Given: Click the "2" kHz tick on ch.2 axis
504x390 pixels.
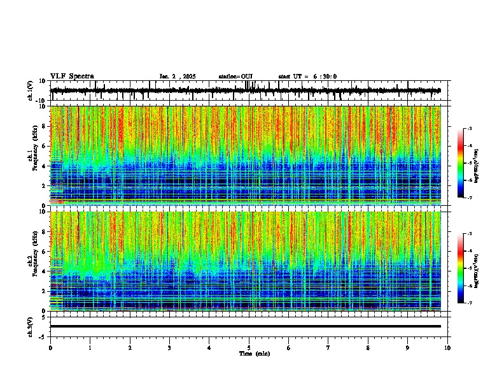Looking at the screenshot, I should (44, 291).
